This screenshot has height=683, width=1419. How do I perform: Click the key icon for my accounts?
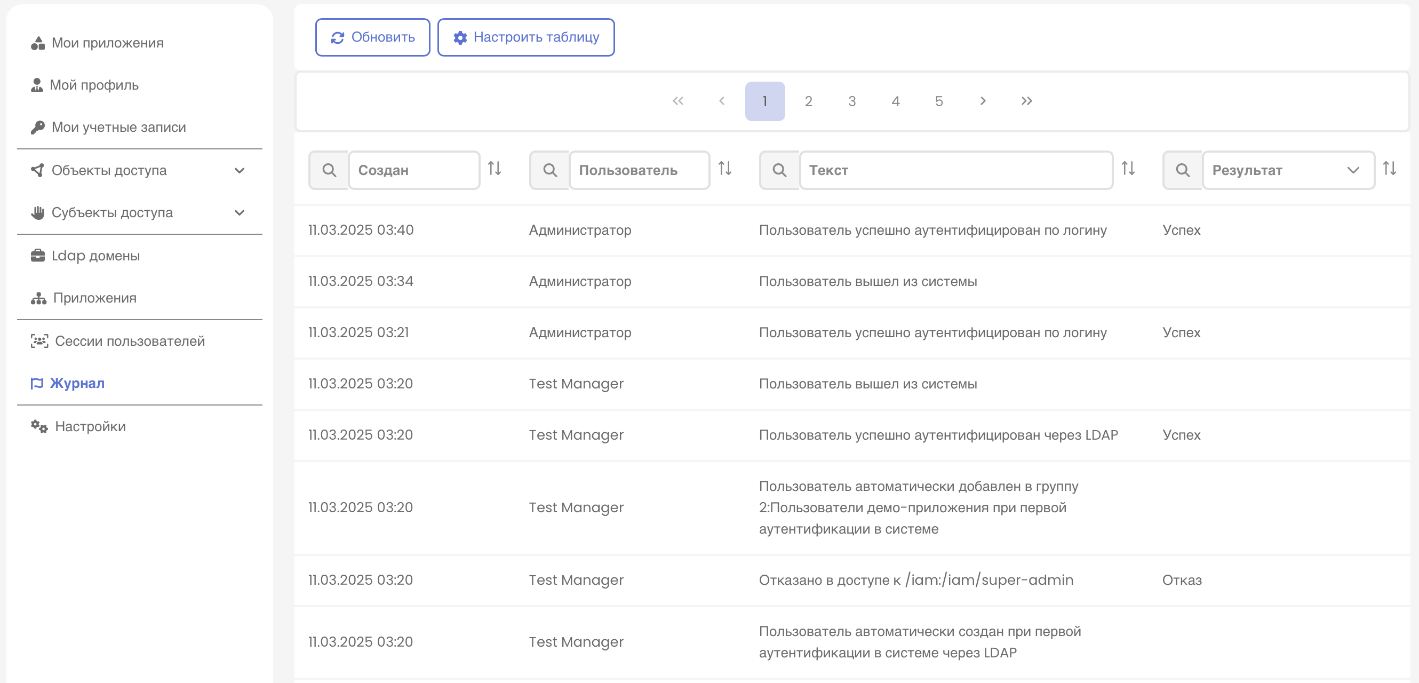(37, 127)
